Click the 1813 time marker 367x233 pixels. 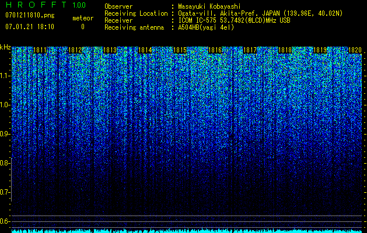[x=110, y=50]
